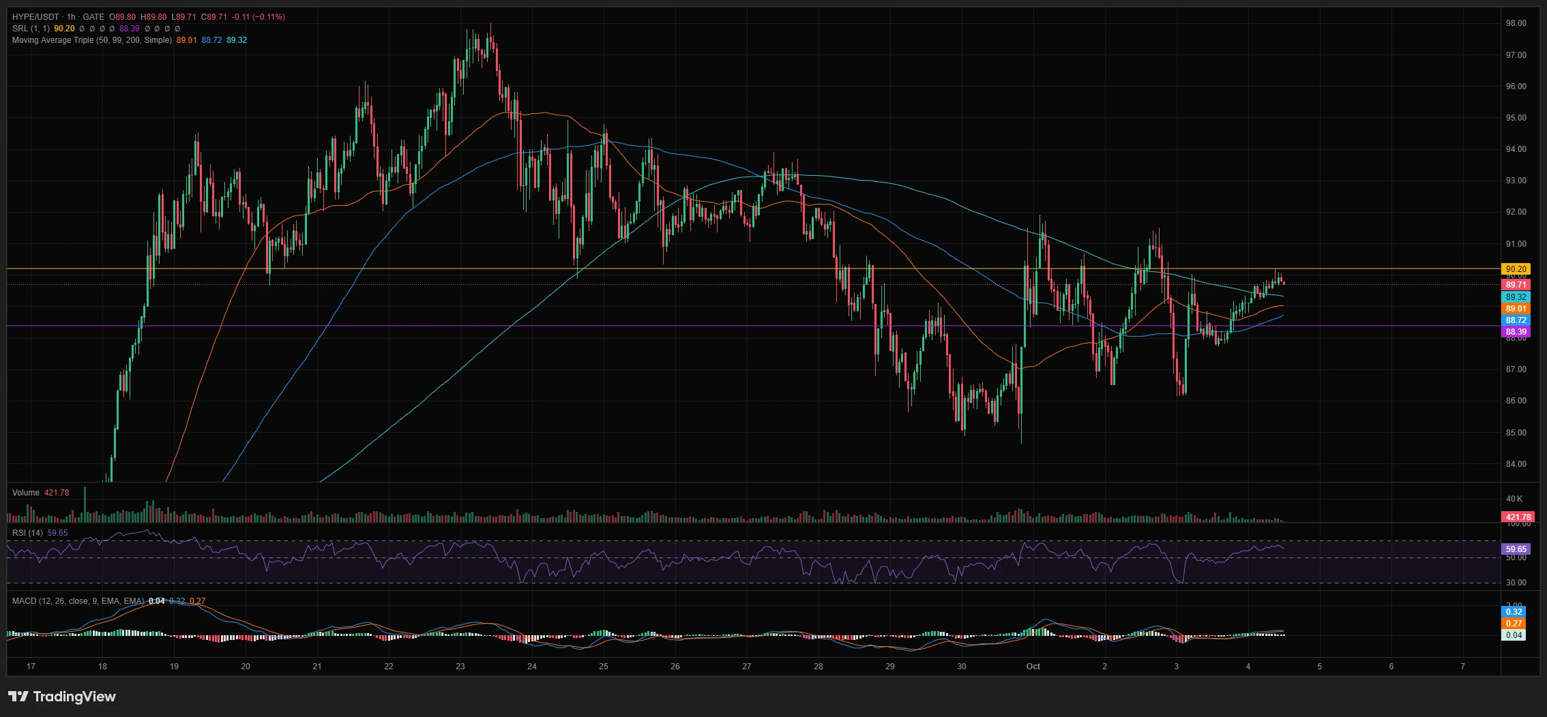Select the purple 88.39 value in SRL legend
1547x717 pixels.
(x=130, y=29)
